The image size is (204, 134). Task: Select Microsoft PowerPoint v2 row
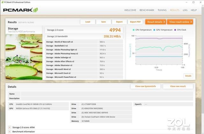click(x=84, y=77)
